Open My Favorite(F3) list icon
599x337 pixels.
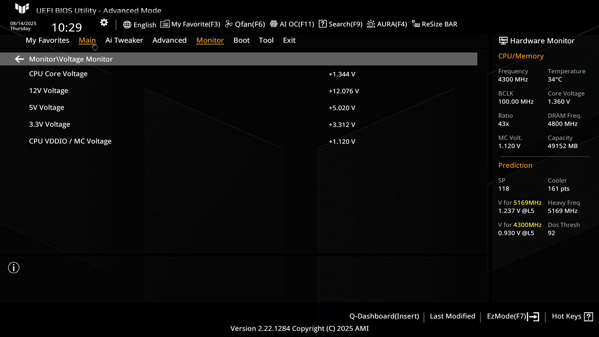[x=165, y=24]
